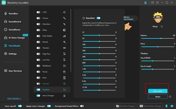Enable the Distortion toggle
Screen dimensions: 176x109
38,24
